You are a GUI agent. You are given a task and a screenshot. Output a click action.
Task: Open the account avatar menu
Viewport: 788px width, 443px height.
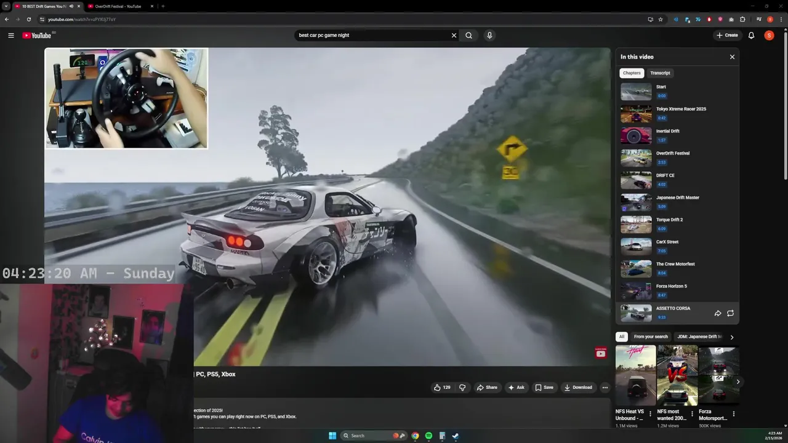pyautogui.click(x=769, y=35)
